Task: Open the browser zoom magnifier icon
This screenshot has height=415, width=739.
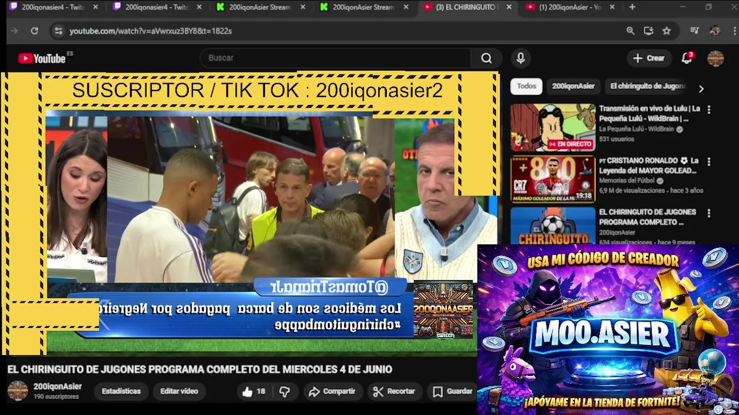Action: click(x=630, y=31)
